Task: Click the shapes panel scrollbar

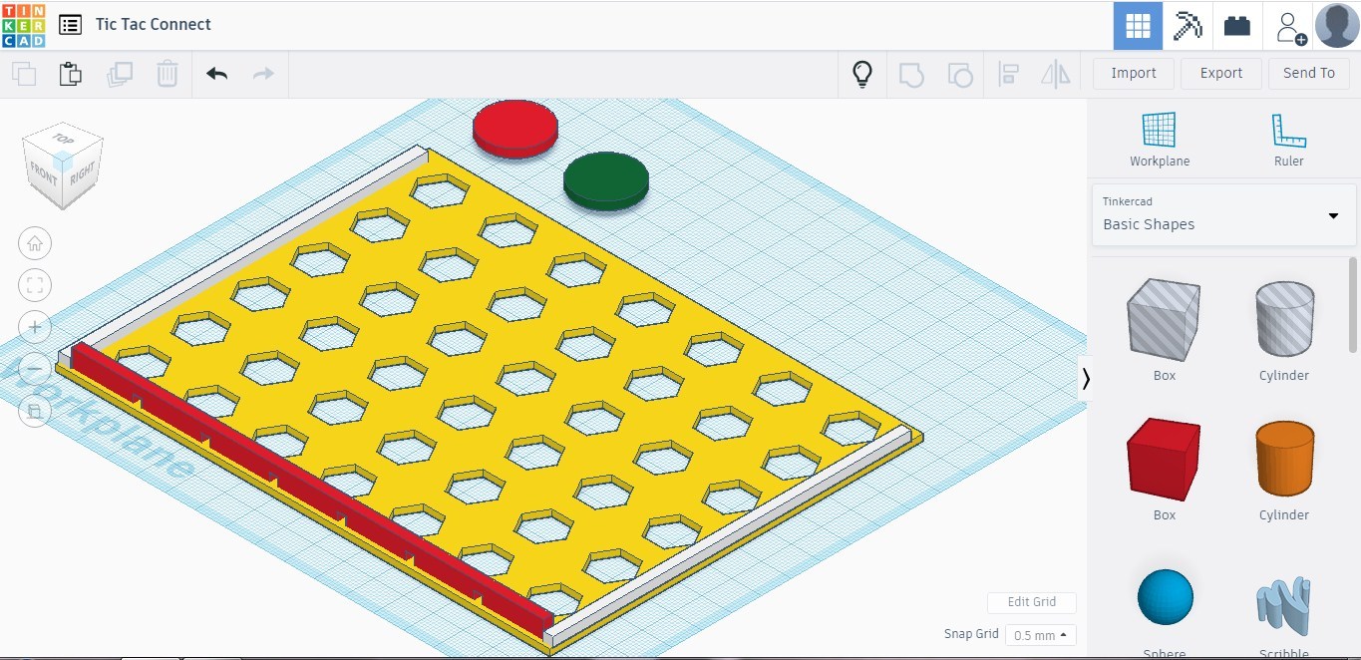Action: click(1353, 304)
